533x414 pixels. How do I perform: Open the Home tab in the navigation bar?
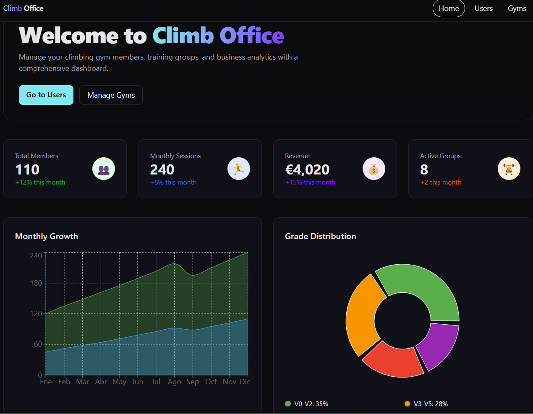coord(449,8)
